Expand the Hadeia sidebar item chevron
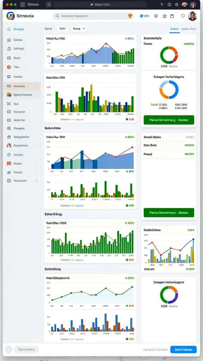 37,77
